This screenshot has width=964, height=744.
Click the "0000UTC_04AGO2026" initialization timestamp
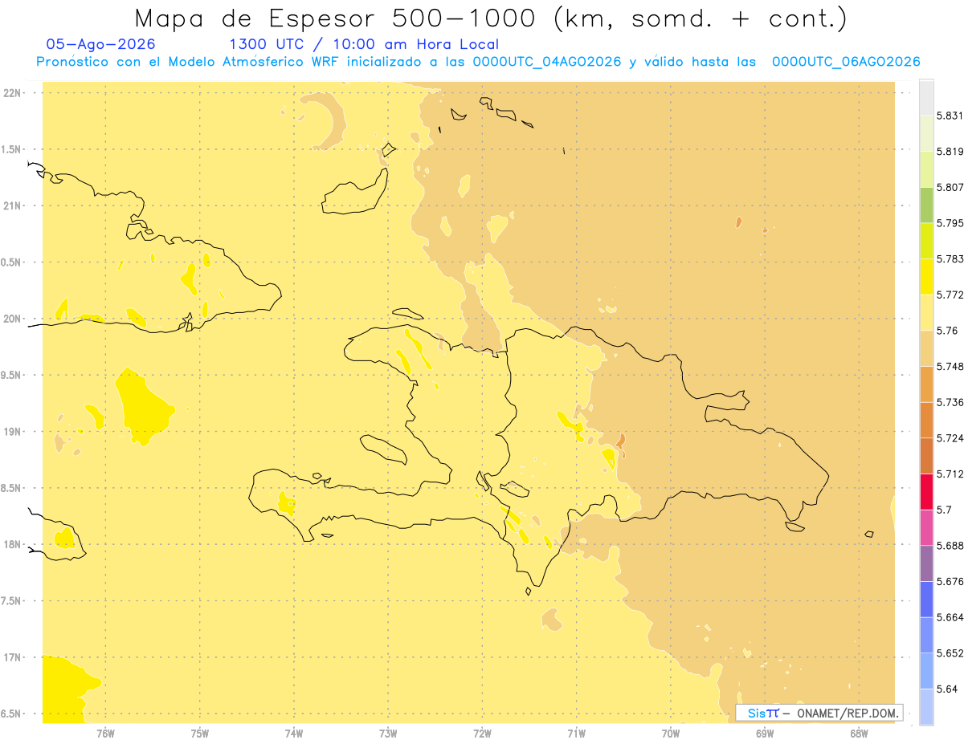(547, 62)
